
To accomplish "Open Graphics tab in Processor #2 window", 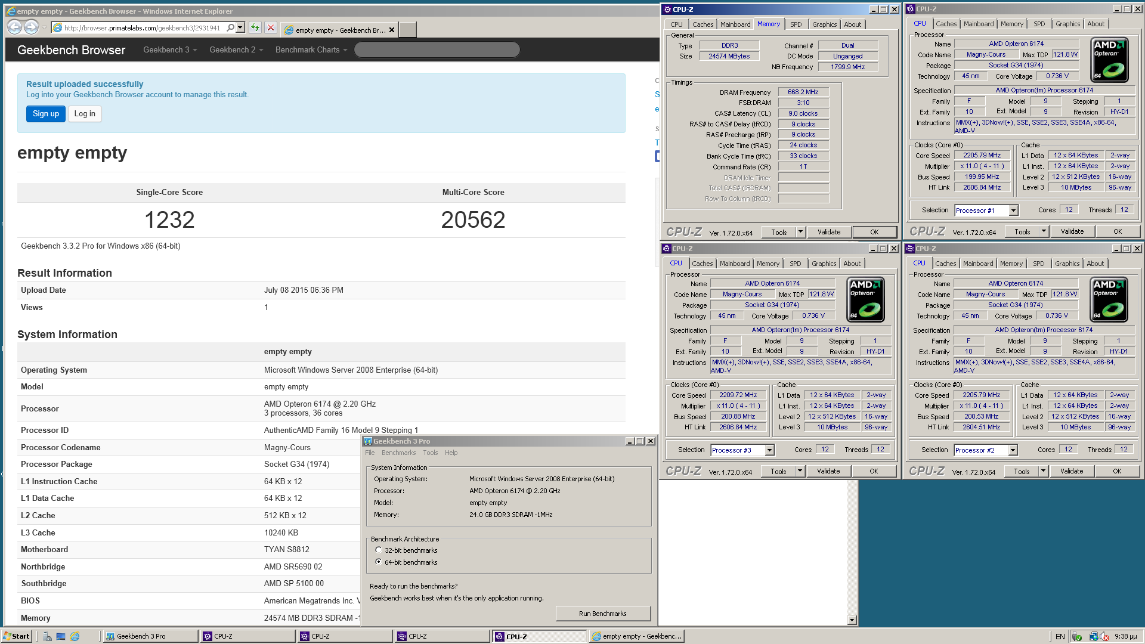I will point(1067,264).
